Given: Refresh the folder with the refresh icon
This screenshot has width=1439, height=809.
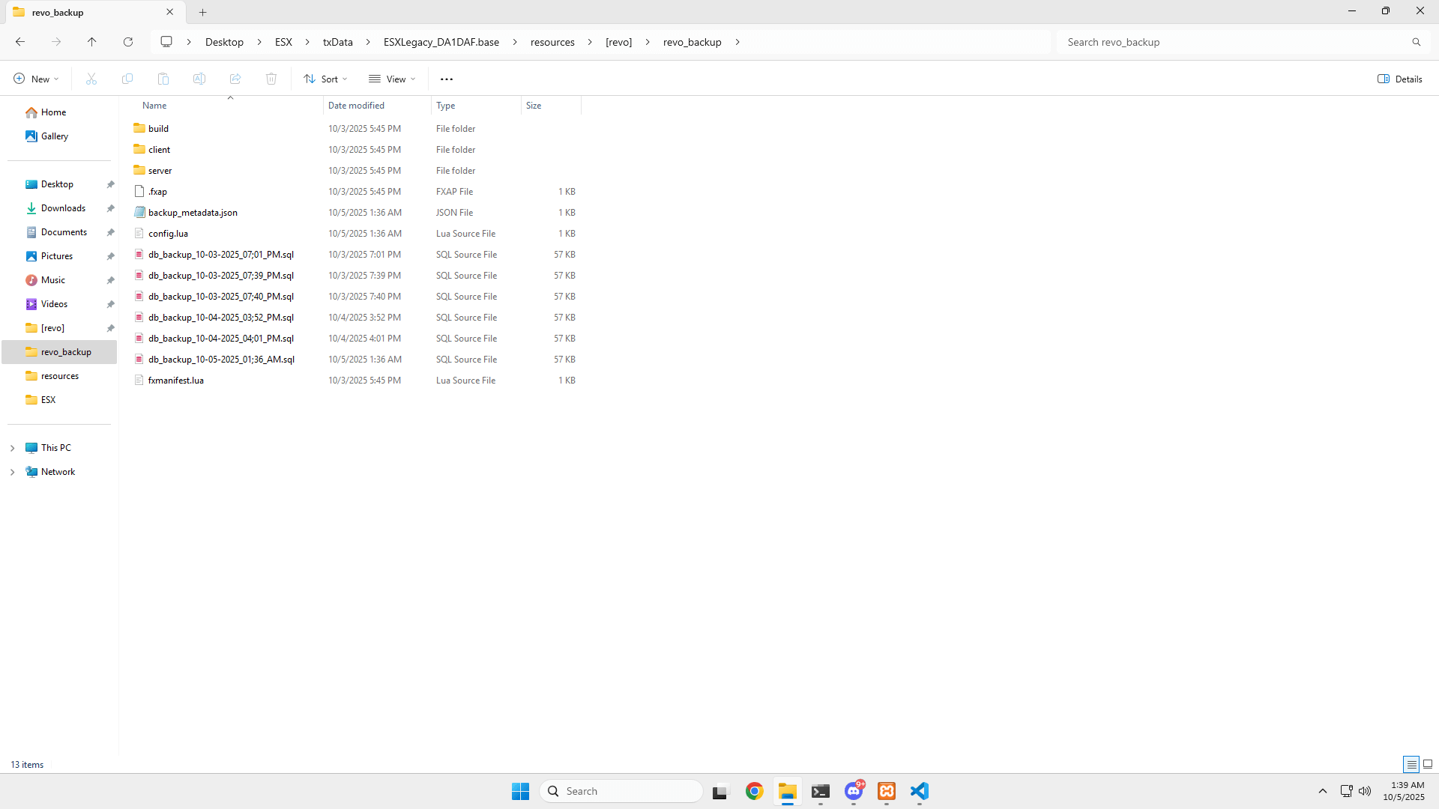Looking at the screenshot, I should point(127,42).
